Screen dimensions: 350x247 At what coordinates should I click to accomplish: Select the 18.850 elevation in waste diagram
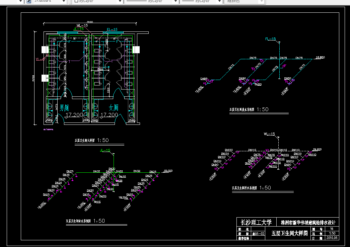(320, 57)
